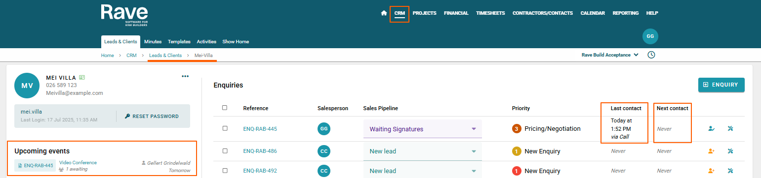Open the three-dots menu for Mei Villa
Screen dimensions: 761x178
click(x=185, y=76)
